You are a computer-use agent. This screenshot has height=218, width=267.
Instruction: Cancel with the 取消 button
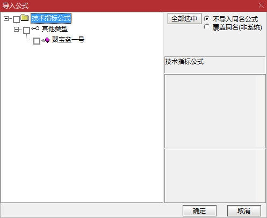point(244,210)
